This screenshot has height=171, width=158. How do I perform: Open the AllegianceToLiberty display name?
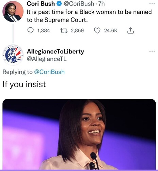56,52
